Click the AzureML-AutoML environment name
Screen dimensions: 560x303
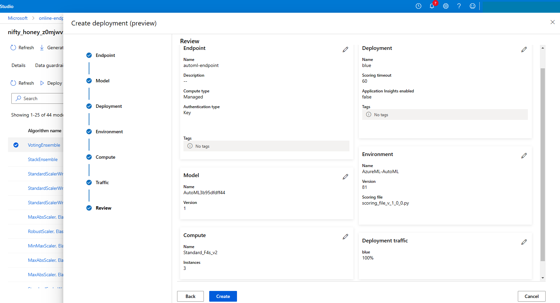[380, 171]
